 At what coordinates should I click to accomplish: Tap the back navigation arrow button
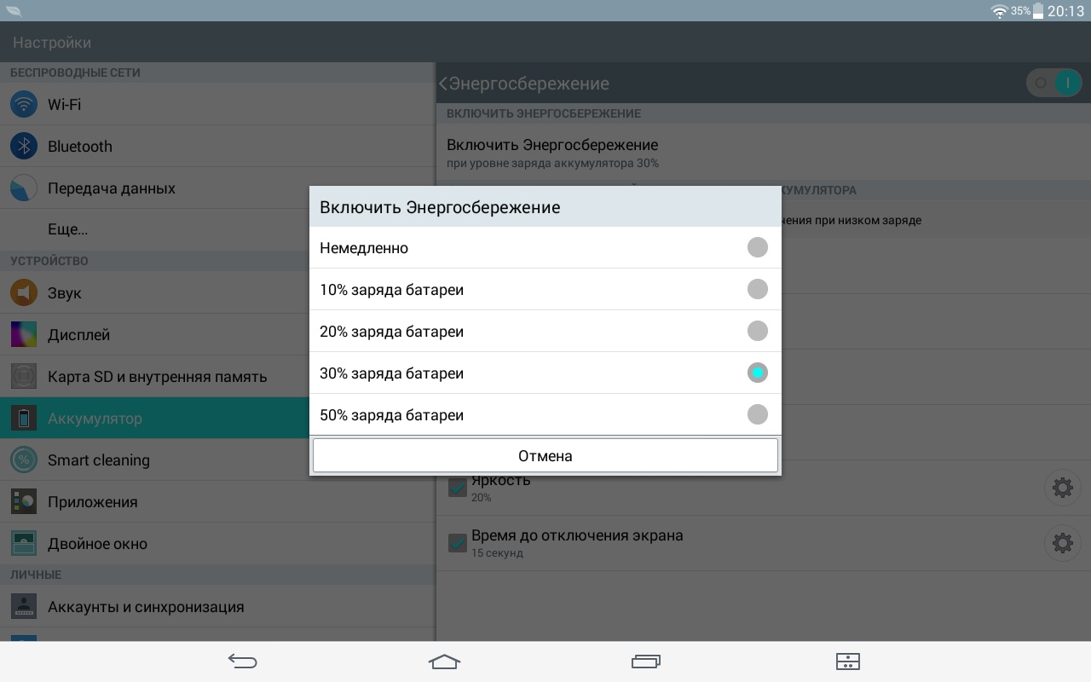pos(243,662)
